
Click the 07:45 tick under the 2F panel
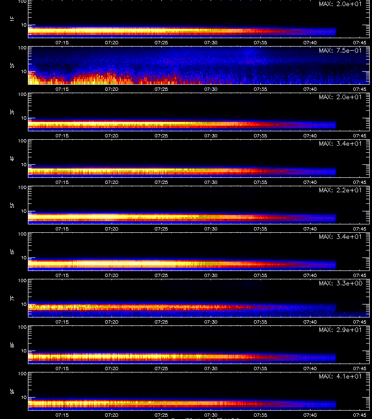[359, 89]
